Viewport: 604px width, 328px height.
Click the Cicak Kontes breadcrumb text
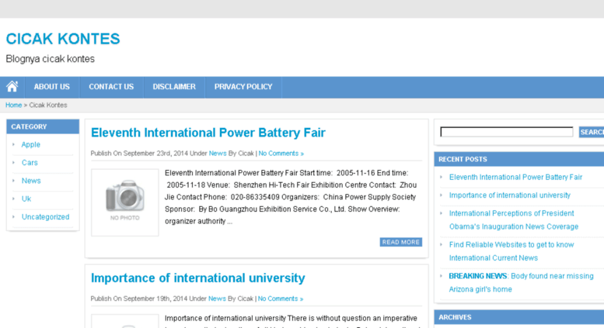(48, 105)
